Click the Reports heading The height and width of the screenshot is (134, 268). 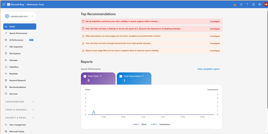click(87, 62)
